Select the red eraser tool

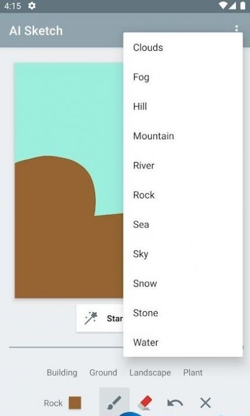click(x=145, y=403)
